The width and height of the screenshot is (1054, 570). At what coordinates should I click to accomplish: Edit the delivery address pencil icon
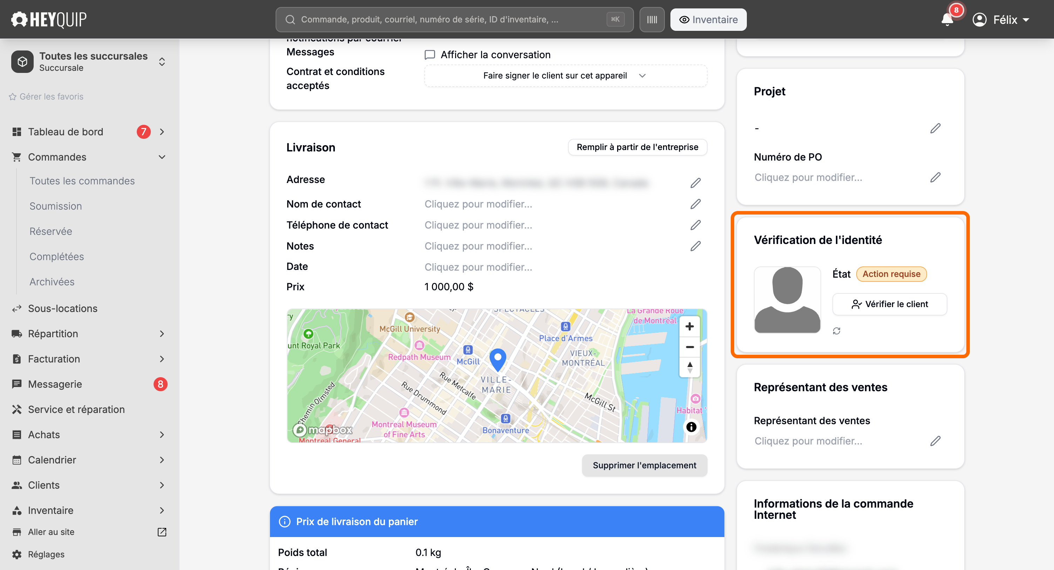(696, 183)
